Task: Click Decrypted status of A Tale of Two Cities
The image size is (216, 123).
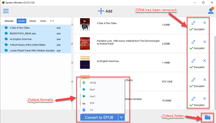Action: pos(197,29)
